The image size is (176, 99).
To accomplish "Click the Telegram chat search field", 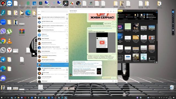I will 54,11.
